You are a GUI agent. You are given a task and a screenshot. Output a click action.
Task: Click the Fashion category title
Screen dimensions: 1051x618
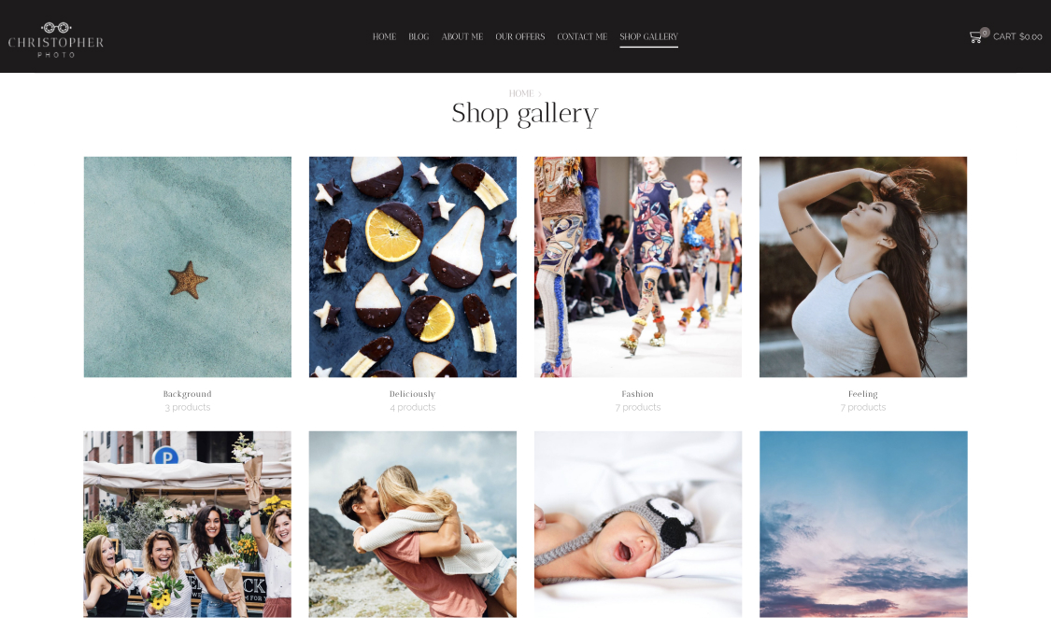tap(638, 394)
